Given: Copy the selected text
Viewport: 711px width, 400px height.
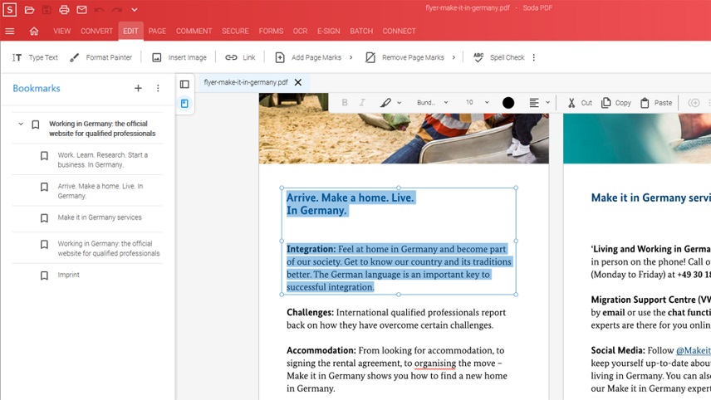Looking at the screenshot, I should (x=616, y=103).
